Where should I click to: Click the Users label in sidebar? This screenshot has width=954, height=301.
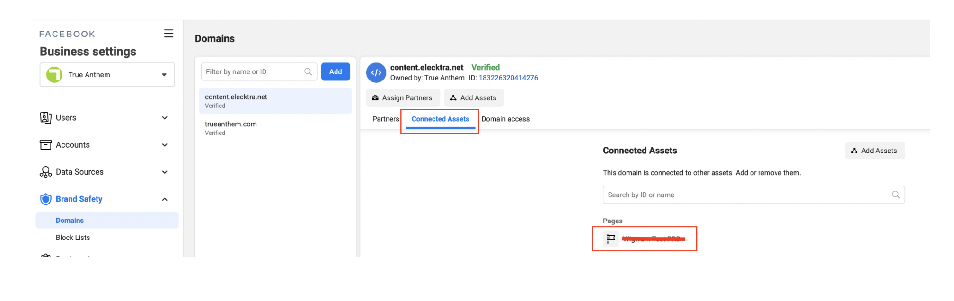pos(66,118)
